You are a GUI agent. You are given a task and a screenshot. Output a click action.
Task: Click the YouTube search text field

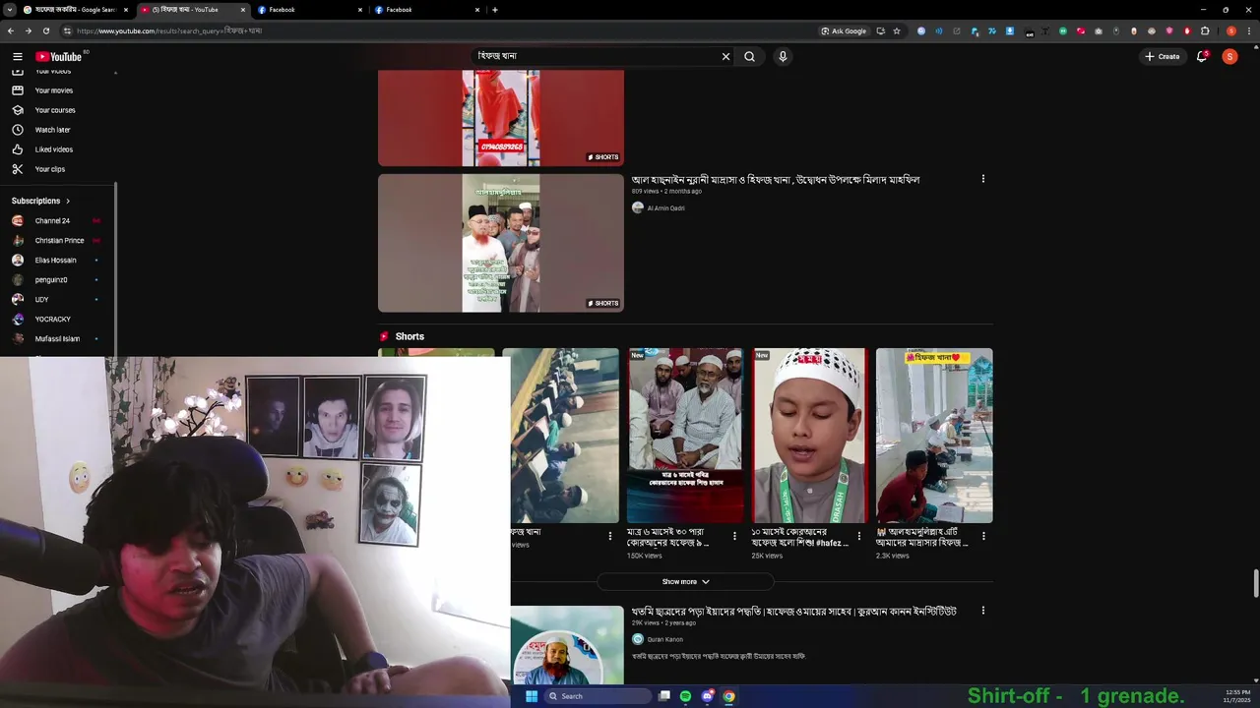click(x=596, y=56)
